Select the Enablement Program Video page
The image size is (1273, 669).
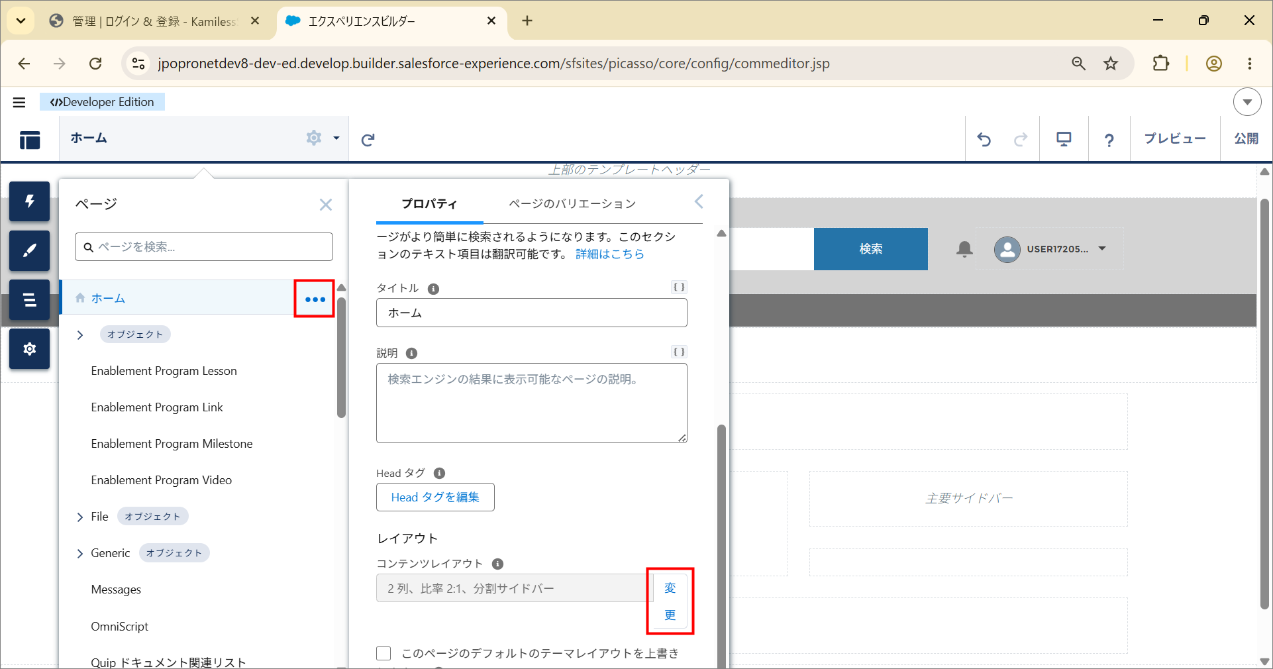[x=162, y=481]
